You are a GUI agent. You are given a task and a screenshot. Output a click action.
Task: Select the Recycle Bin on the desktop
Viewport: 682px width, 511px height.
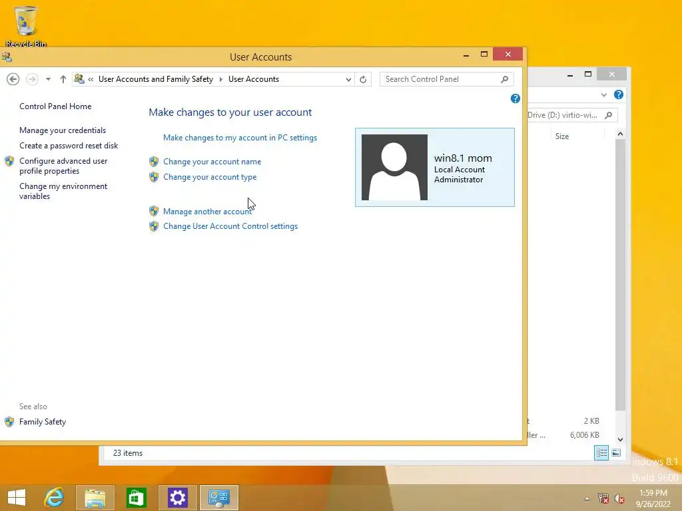[26, 26]
